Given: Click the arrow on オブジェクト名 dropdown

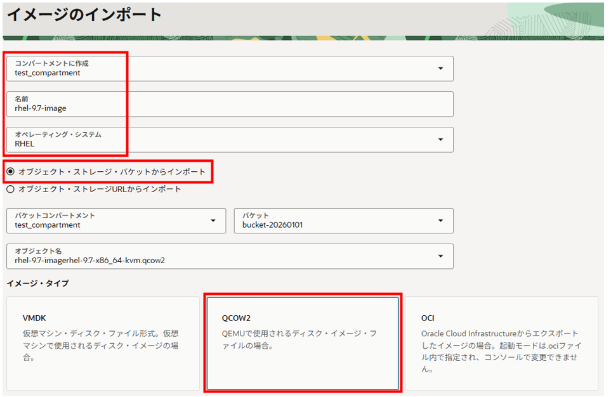Looking at the screenshot, I should 440,256.
